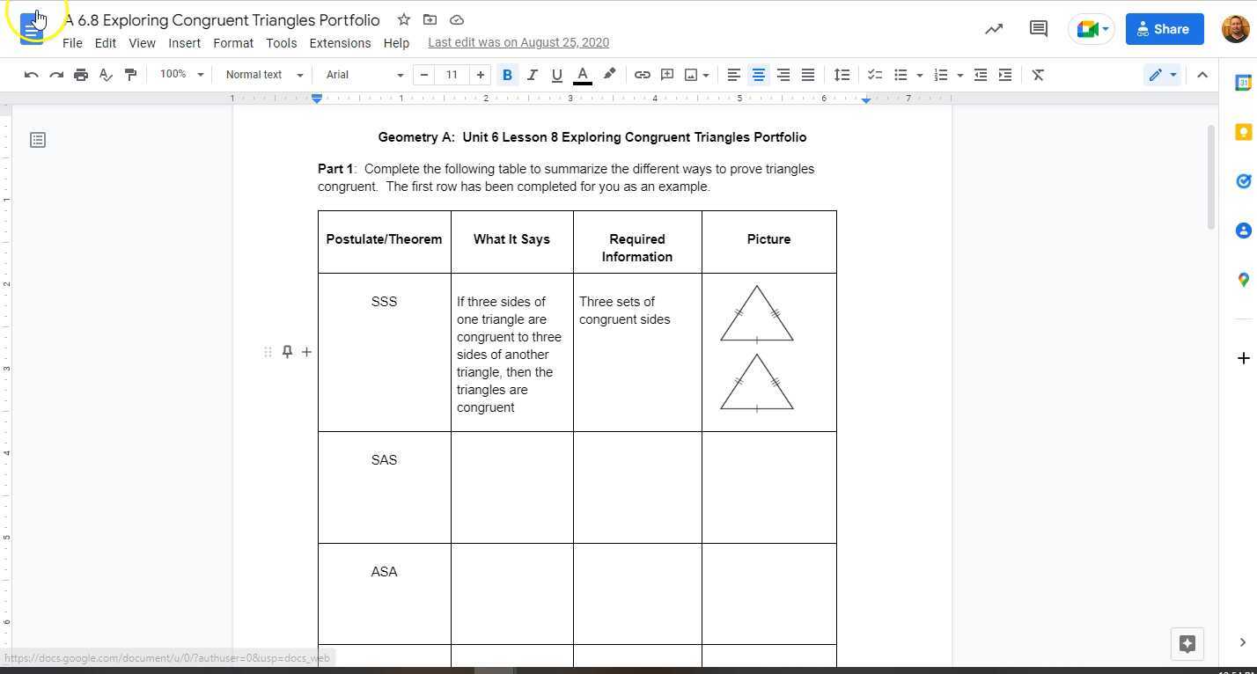This screenshot has width=1257, height=674.
Task: Hide the menus with up chevron
Action: [1202, 75]
